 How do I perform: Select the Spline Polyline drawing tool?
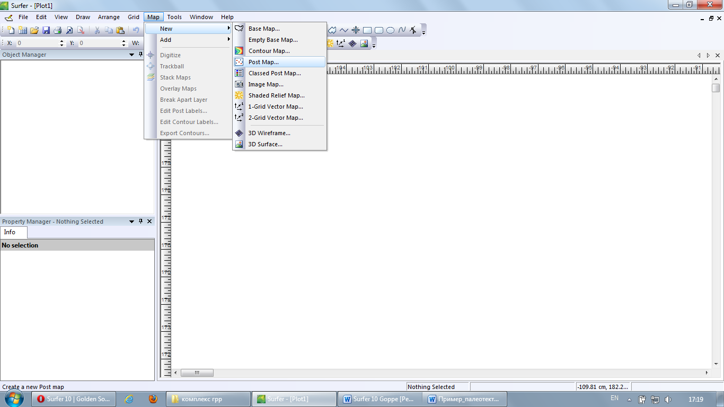[x=402, y=30]
